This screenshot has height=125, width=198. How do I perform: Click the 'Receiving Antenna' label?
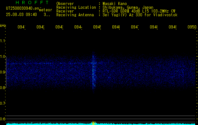(75, 15)
